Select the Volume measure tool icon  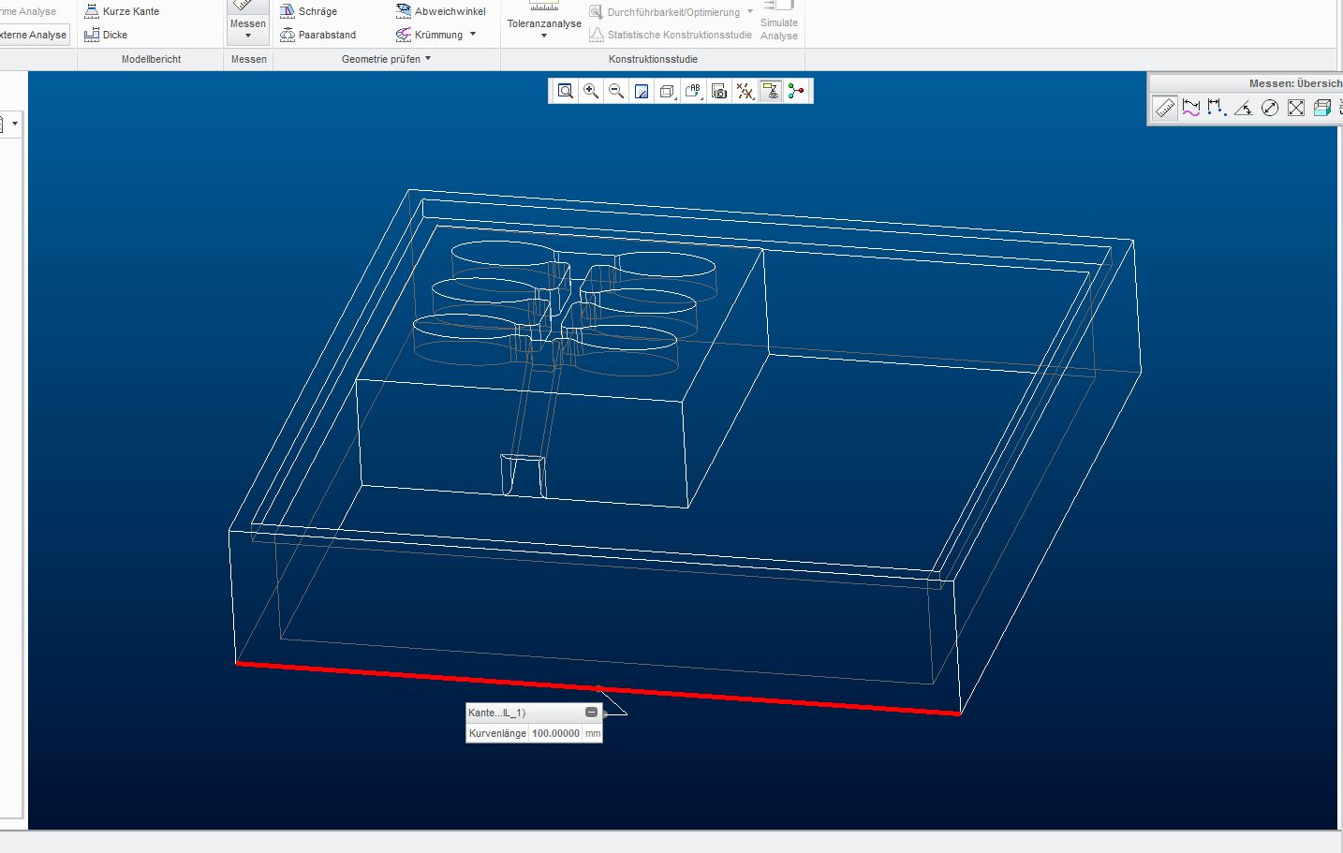1321,109
